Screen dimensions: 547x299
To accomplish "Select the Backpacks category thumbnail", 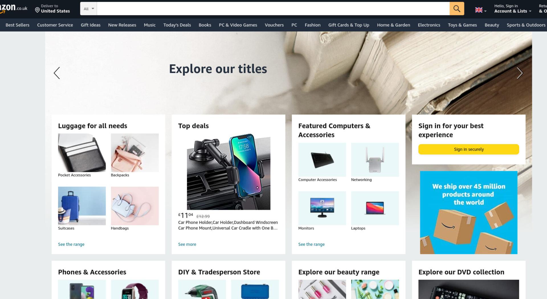I will [135, 153].
